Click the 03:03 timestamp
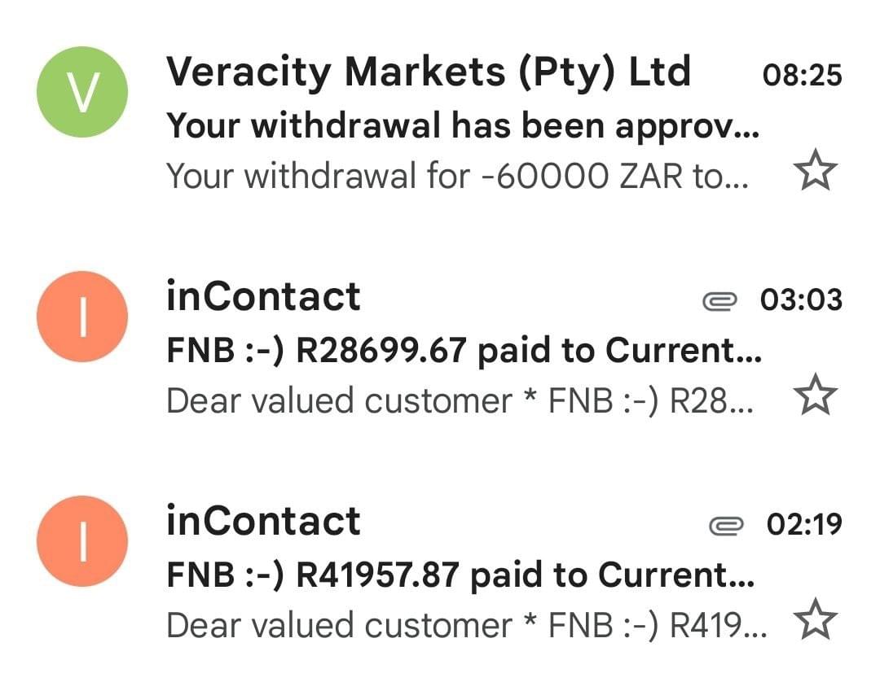Viewport: 880px width, 682px height. click(x=801, y=300)
